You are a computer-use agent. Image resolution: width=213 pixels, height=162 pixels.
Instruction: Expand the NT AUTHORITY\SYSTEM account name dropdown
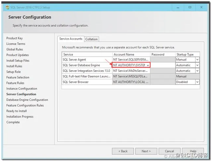click(148, 66)
